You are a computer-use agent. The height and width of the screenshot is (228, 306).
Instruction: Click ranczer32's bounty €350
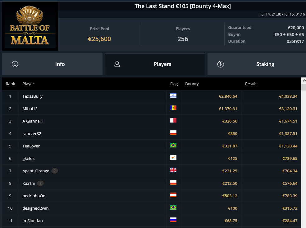[x=233, y=134]
